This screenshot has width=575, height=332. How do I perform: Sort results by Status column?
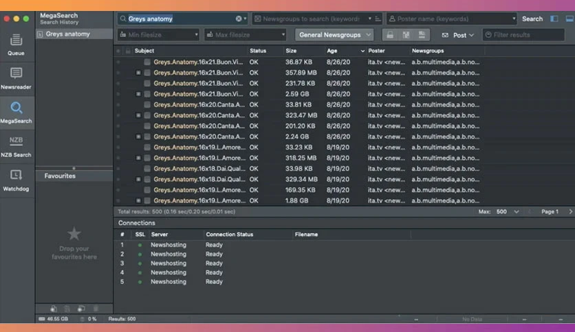pyautogui.click(x=258, y=51)
